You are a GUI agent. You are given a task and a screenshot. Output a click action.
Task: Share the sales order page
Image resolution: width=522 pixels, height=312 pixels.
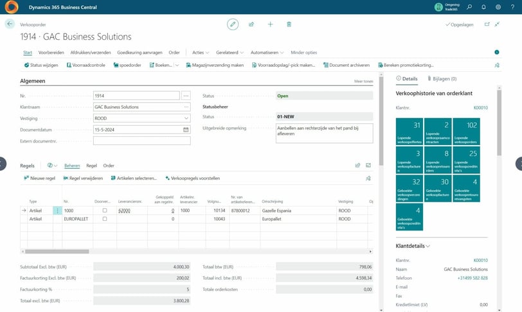click(x=251, y=24)
